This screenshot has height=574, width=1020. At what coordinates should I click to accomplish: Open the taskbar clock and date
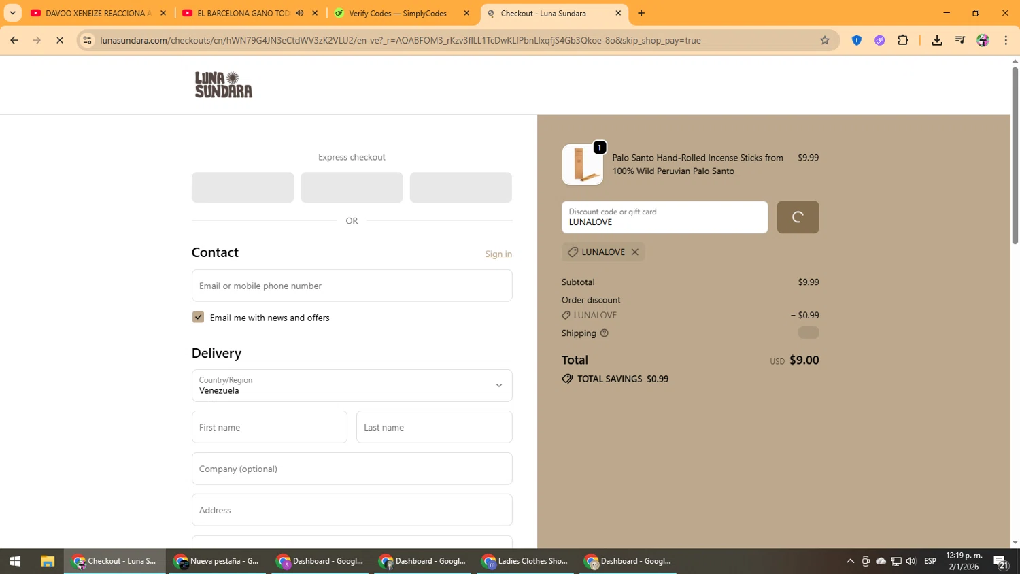click(964, 561)
